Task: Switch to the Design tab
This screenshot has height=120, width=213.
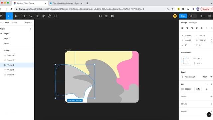Action: [x=184, y=23]
